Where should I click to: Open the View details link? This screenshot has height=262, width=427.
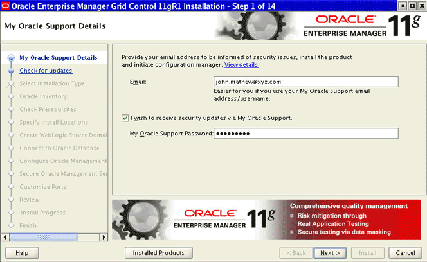tap(241, 65)
